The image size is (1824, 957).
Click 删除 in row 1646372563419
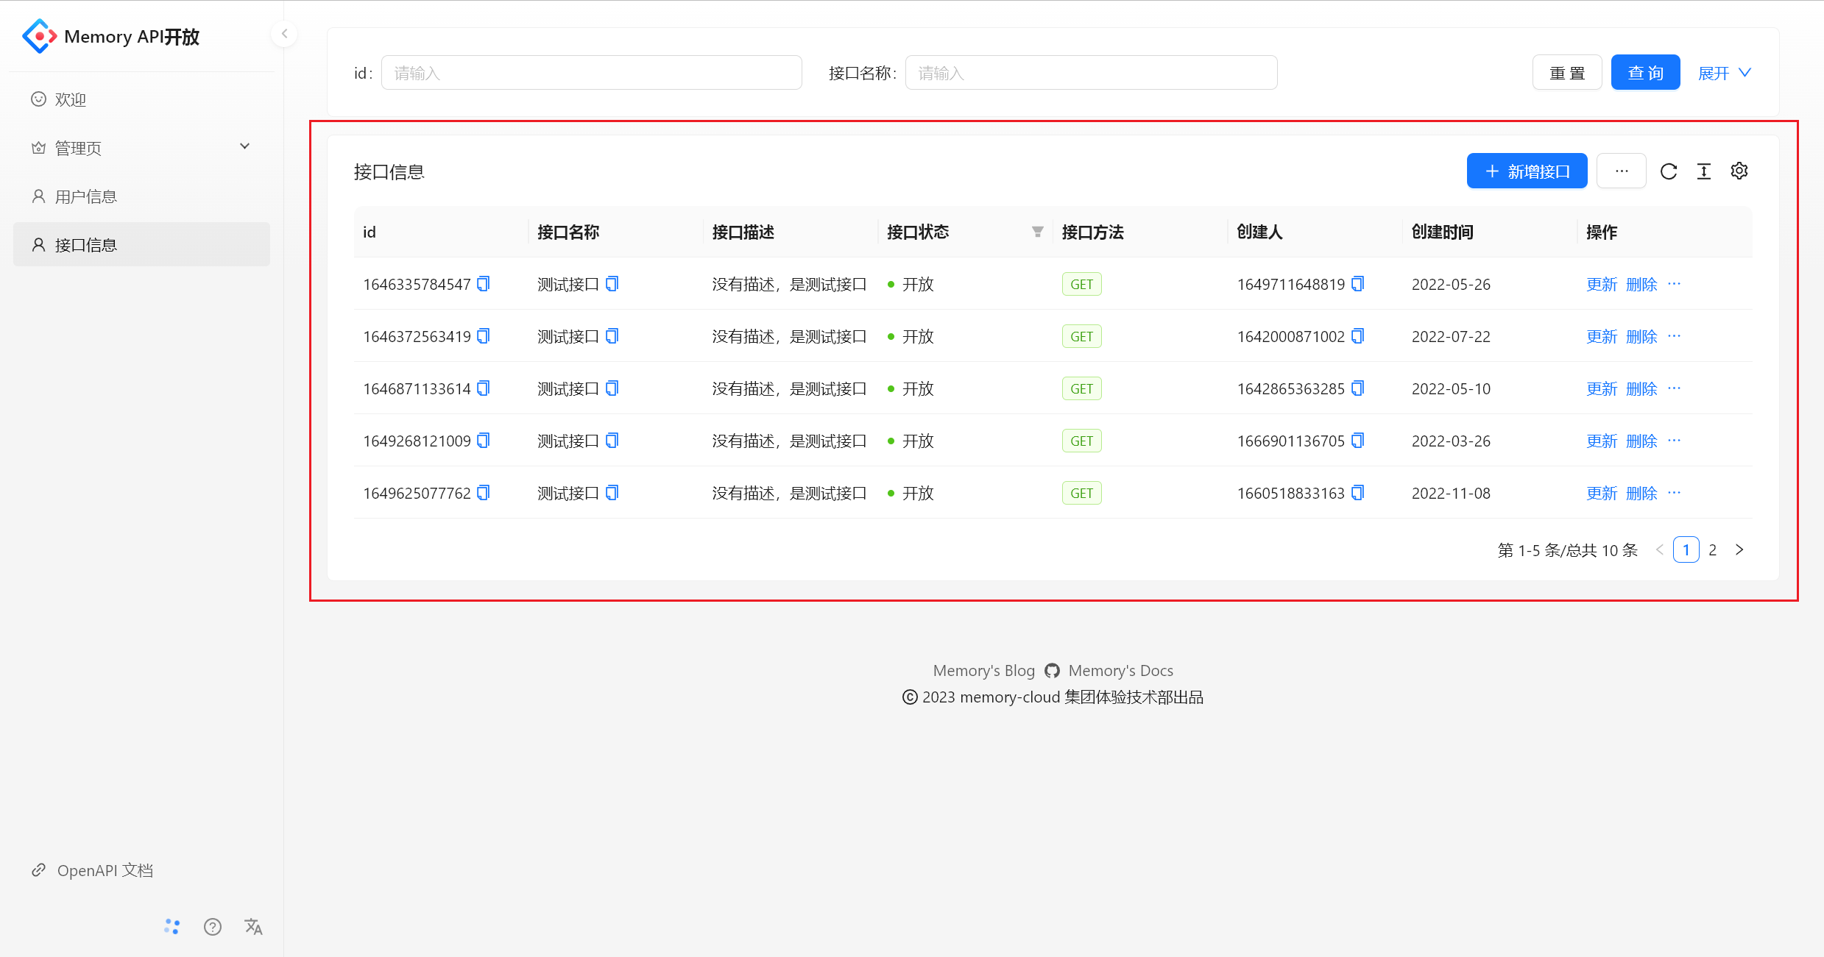[x=1641, y=337]
